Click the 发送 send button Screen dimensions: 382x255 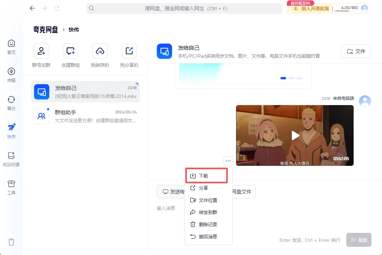[x=359, y=240]
